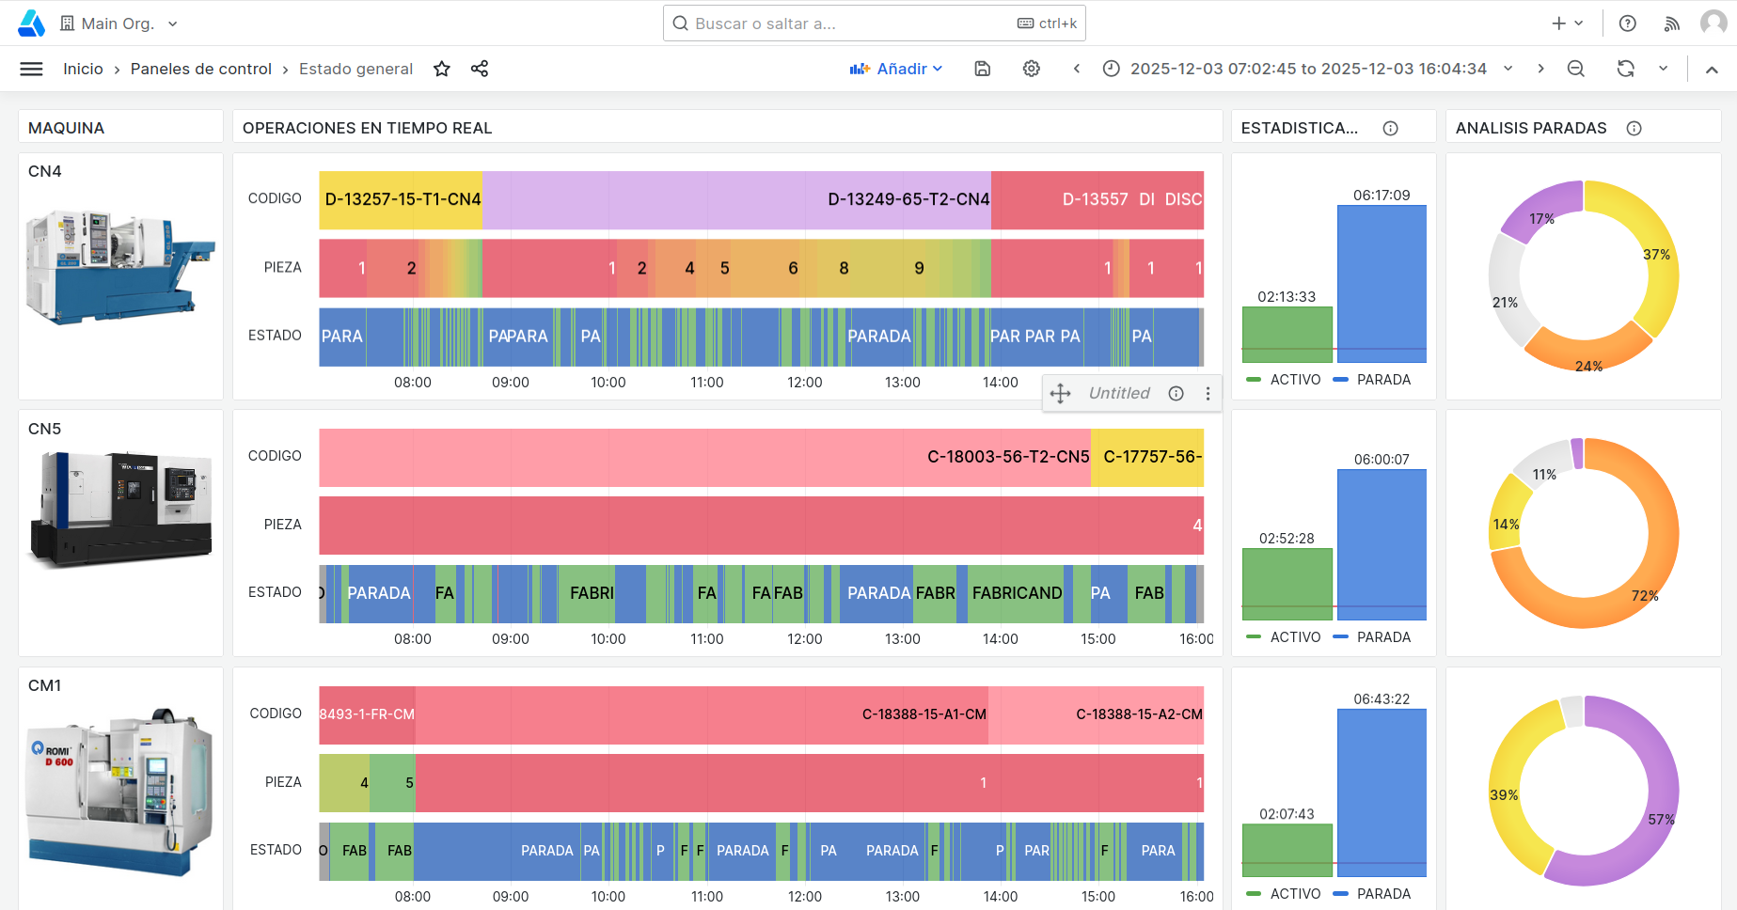This screenshot has height=910, width=1737.
Task: Open the news feed icon
Action: click(x=1671, y=24)
